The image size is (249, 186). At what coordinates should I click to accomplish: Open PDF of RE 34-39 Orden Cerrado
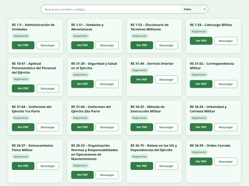[x=201, y=162]
